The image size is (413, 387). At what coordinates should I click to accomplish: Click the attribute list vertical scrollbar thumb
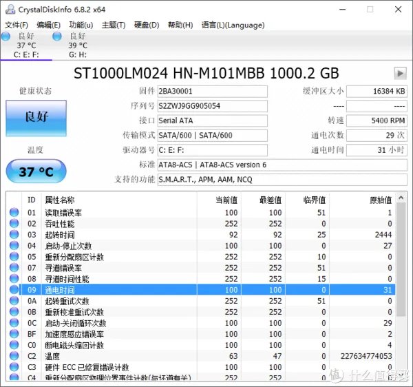tap(401, 260)
